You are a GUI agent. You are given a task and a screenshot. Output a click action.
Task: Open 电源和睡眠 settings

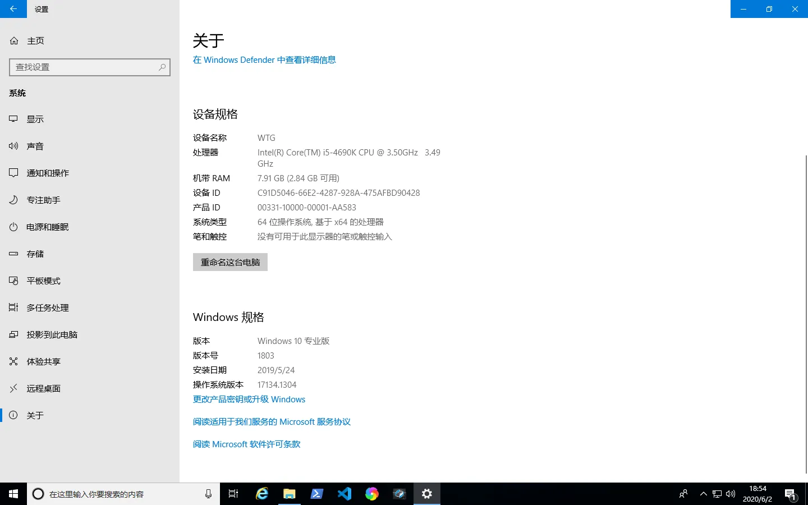click(90, 227)
